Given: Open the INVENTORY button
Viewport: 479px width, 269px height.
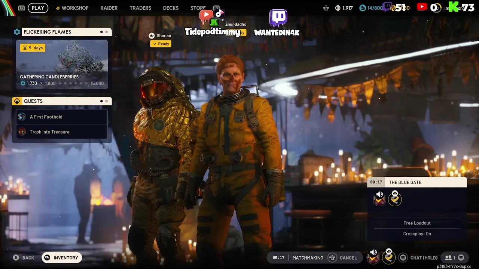Looking at the screenshot, I should pyautogui.click(x=62, y=258).
